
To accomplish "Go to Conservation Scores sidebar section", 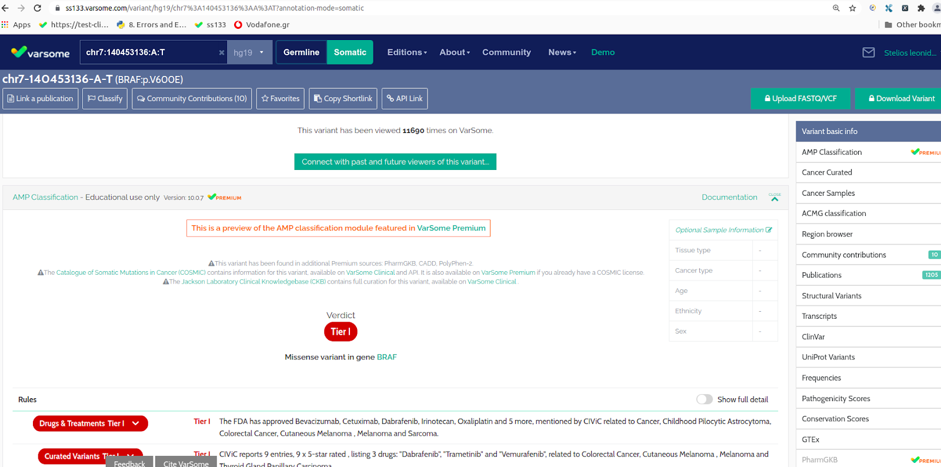I will (868, 419).
